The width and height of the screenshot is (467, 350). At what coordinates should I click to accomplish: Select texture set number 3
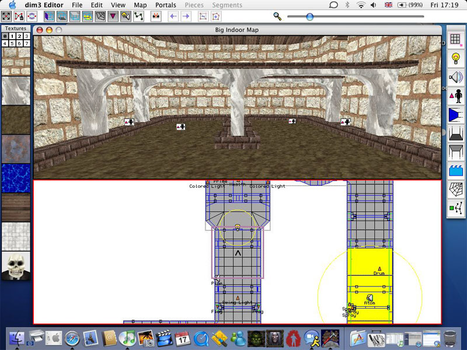coord(27,36)
